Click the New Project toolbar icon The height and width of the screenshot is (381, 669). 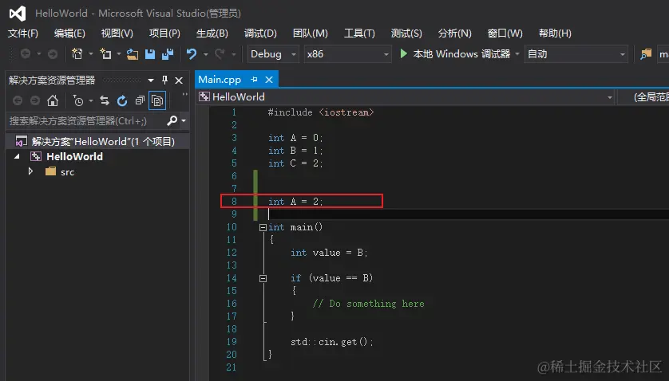[77, 53]
